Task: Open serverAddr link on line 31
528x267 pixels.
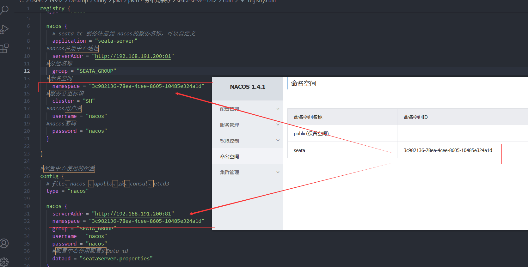Action: click(x=133, y=214)
